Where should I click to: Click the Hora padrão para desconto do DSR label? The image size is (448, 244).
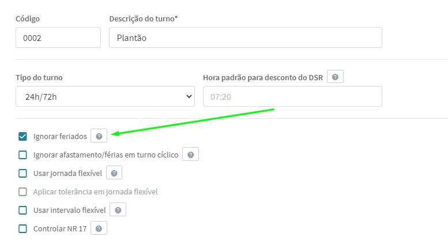click(263, 78)
